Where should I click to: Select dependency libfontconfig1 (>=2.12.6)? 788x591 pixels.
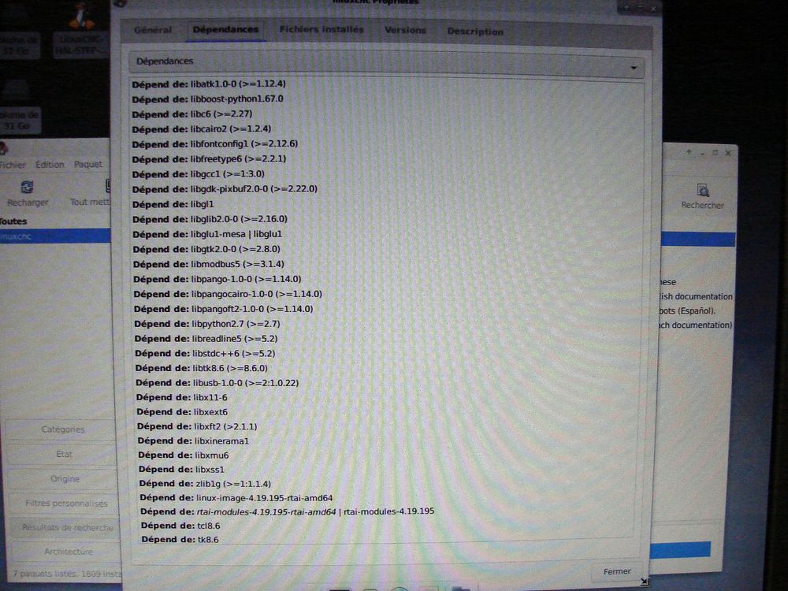click(x=215, y=144)
